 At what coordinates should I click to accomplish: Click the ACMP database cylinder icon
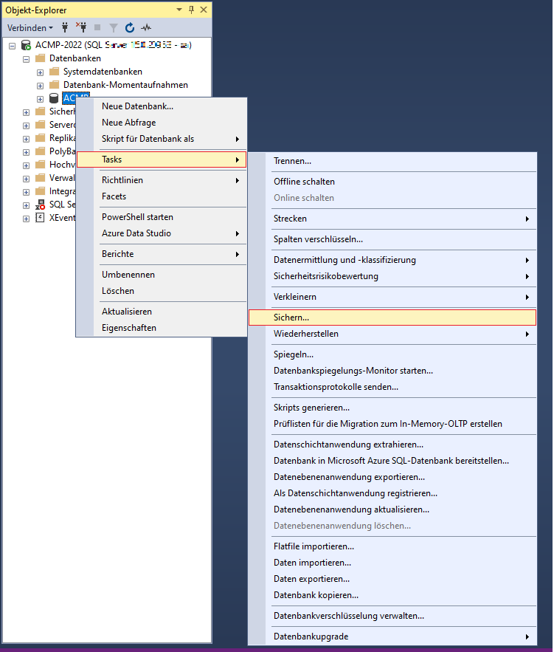point(53,98)
